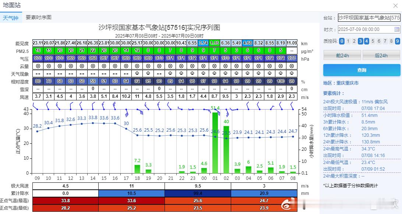Close the 地面站 dialog
402x214 pixels.
[x=395, y=6]
